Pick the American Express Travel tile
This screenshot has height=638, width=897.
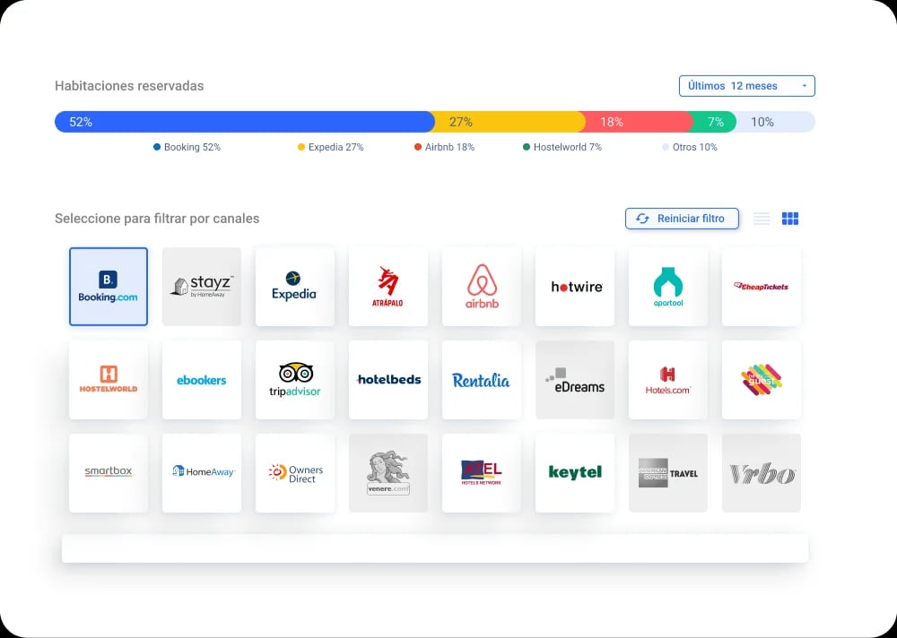tap(667, 473)
